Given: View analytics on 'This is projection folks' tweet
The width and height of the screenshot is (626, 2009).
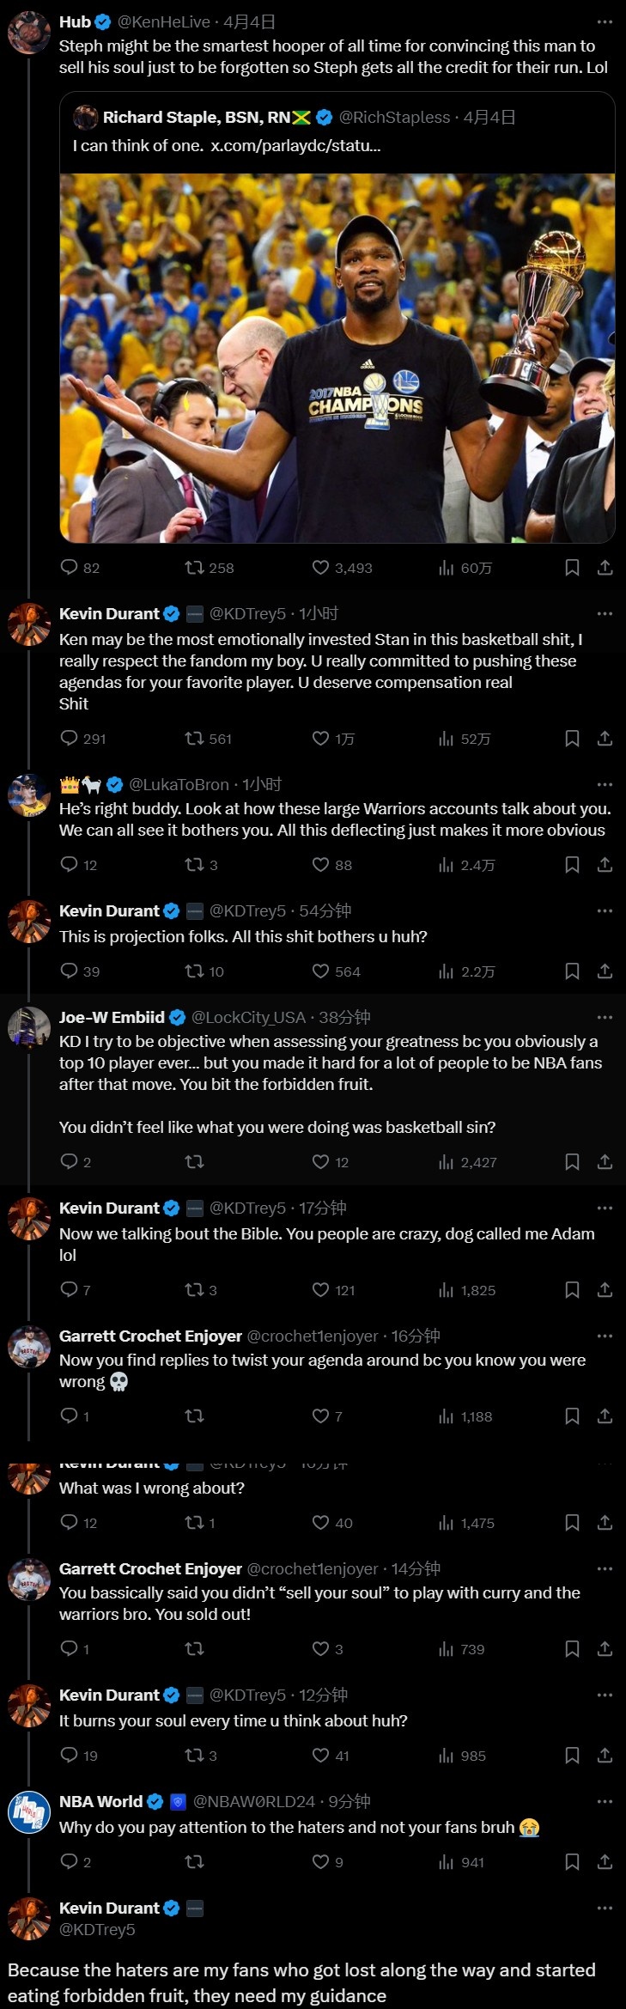Looking at the screenshot, I should (447, 971).
